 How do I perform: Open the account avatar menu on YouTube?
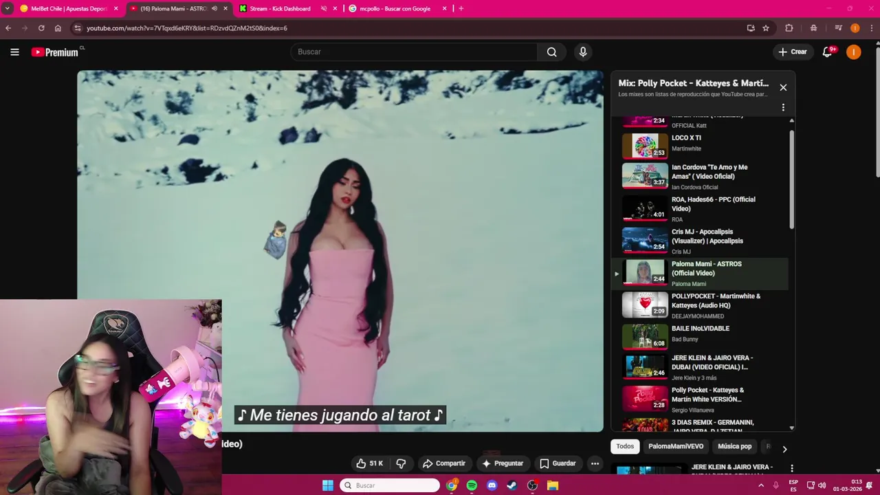pos(853,52)
